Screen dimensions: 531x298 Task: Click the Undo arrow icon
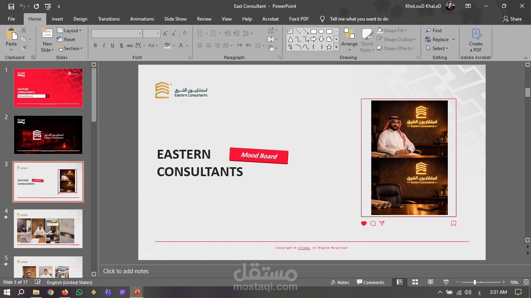(x=23, y=6)
